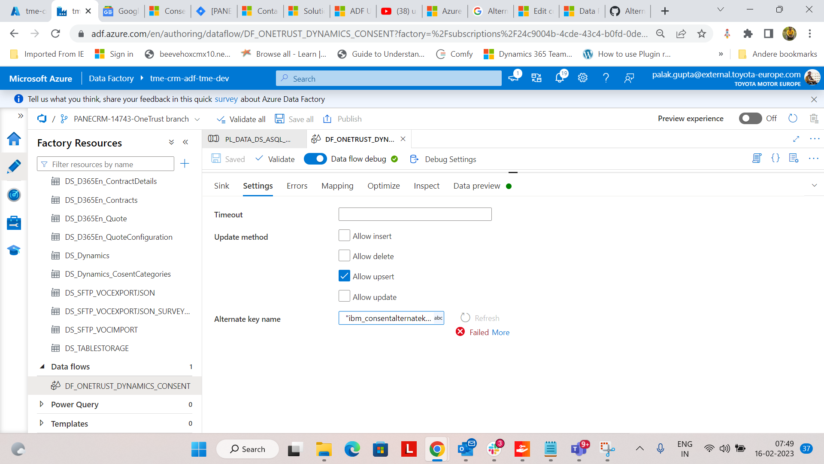Open the PANECRM-14743-OneTrust branch dropdown

(197, 119)
